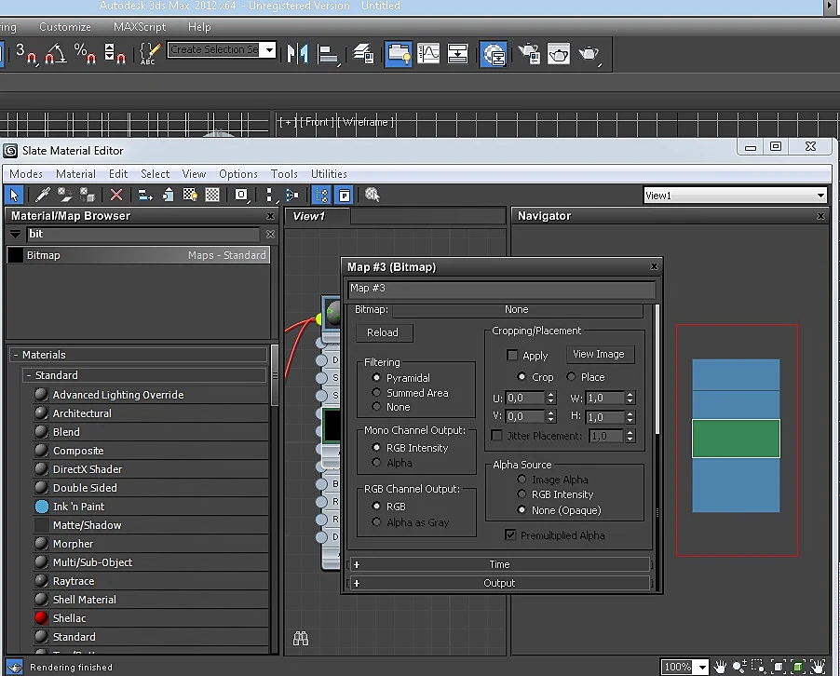Screen dimensions: 840x676
Task: Open Curve Editor from main toolbar
Action: [x=428, y=54]
